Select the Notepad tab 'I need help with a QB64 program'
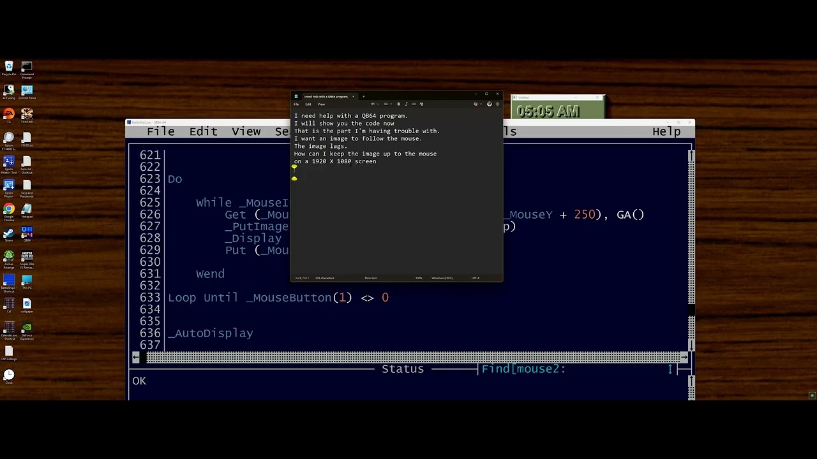Screen dimensions: 817x459 (326, 96)
